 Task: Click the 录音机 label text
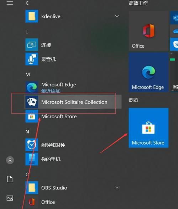(x=48, y=59)
